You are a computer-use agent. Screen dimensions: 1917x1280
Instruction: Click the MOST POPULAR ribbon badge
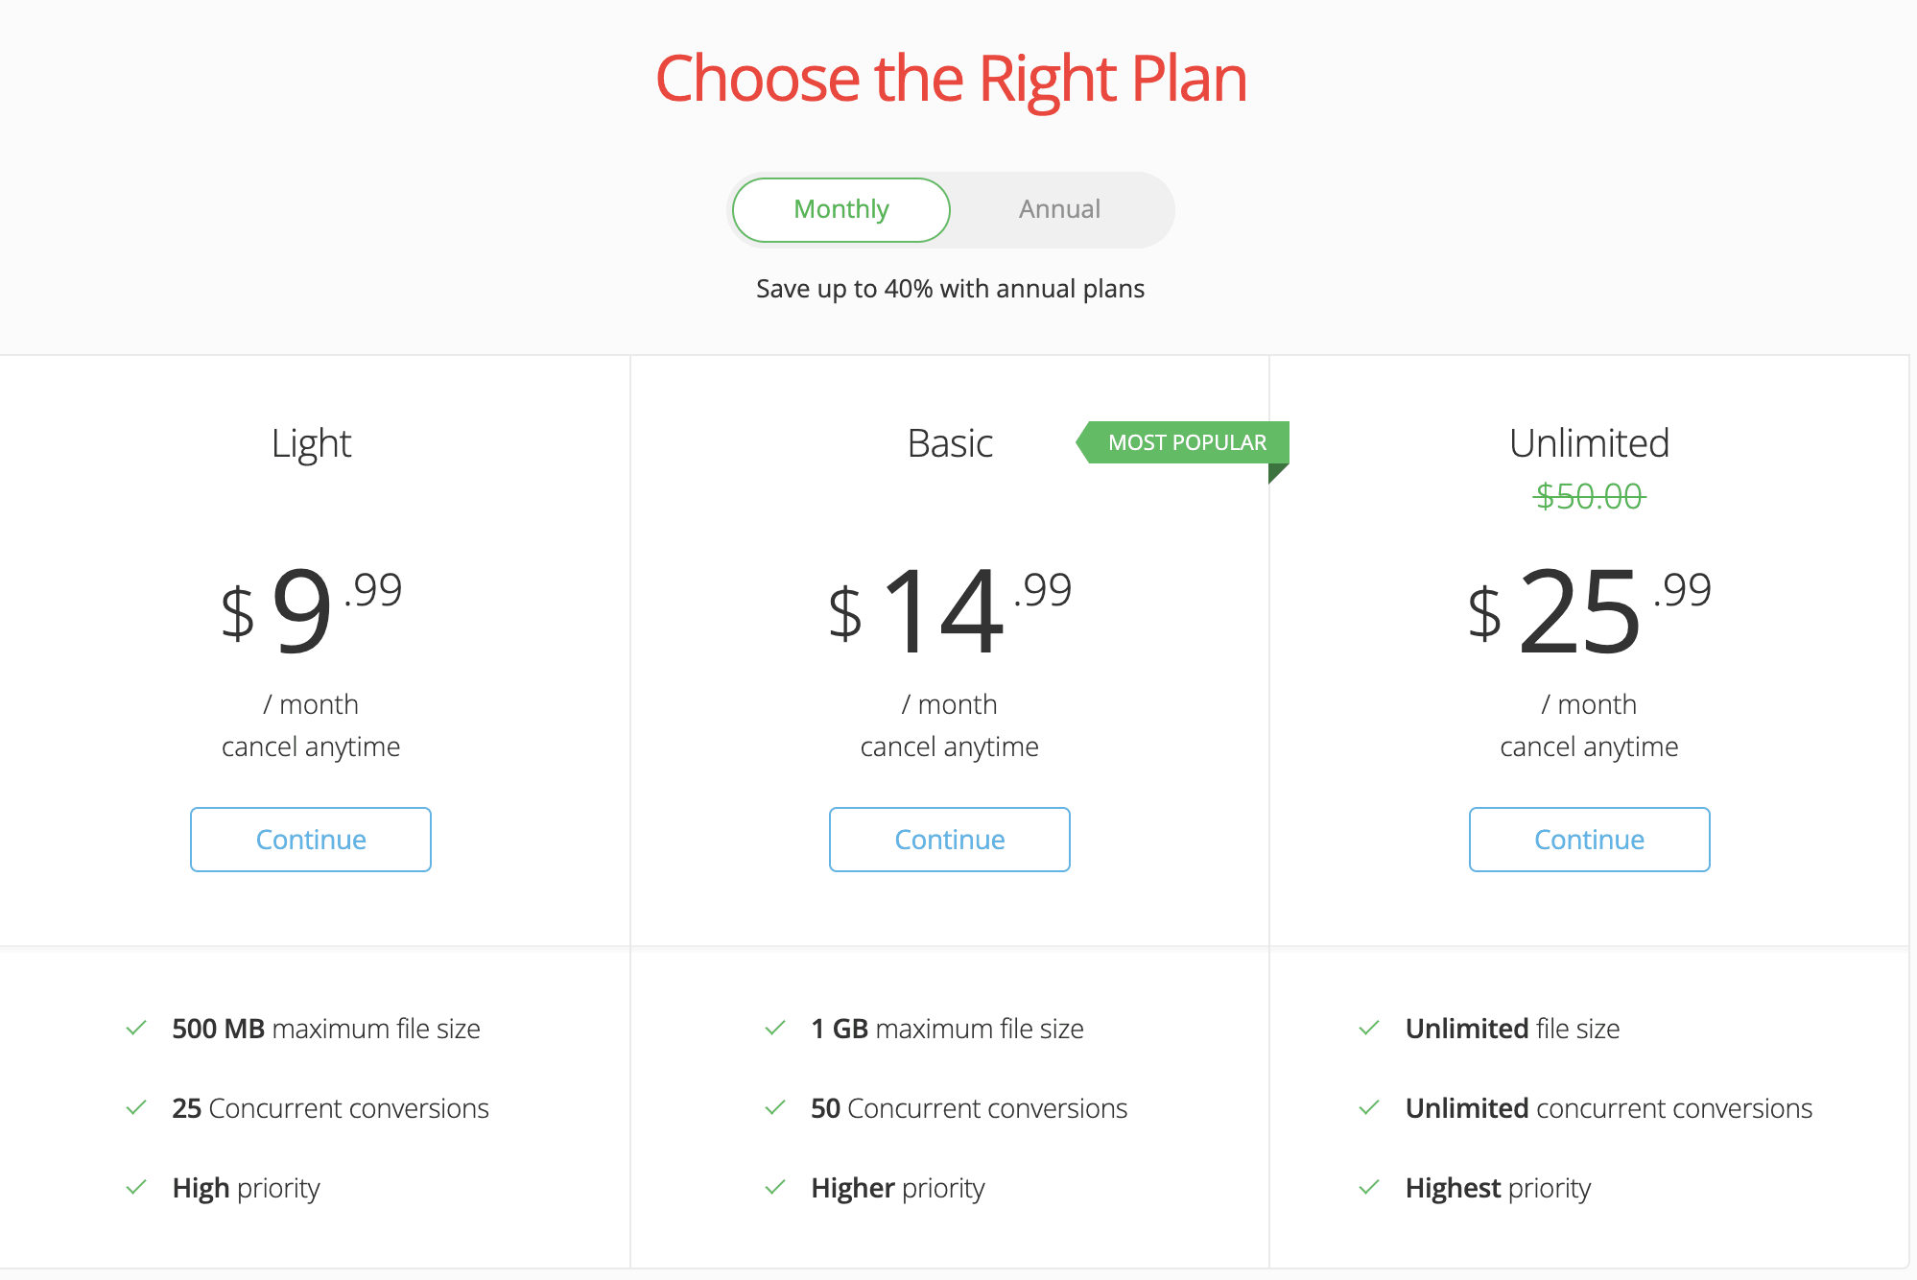[x=1186, y=442]
